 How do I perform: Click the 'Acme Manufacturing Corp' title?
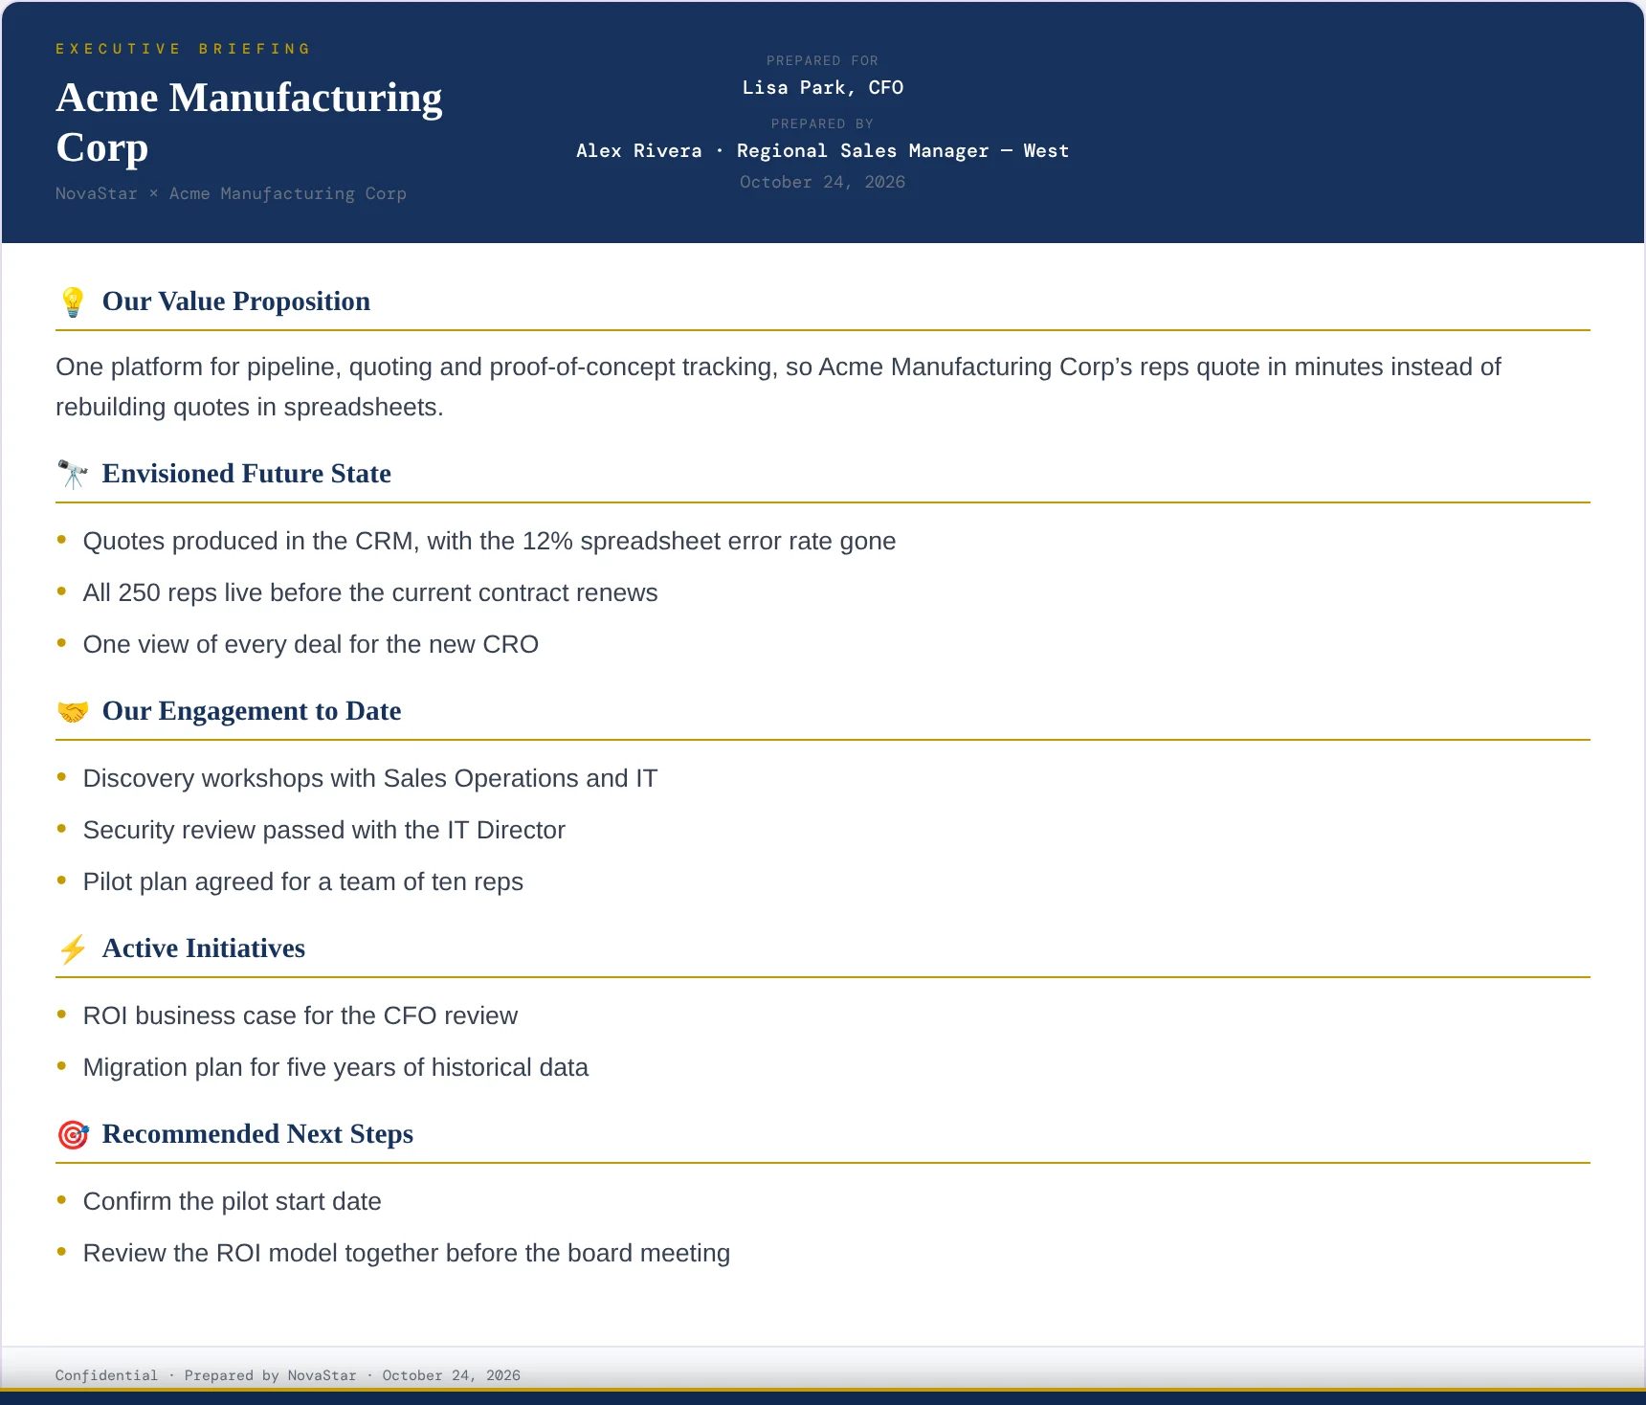(249, 123)
